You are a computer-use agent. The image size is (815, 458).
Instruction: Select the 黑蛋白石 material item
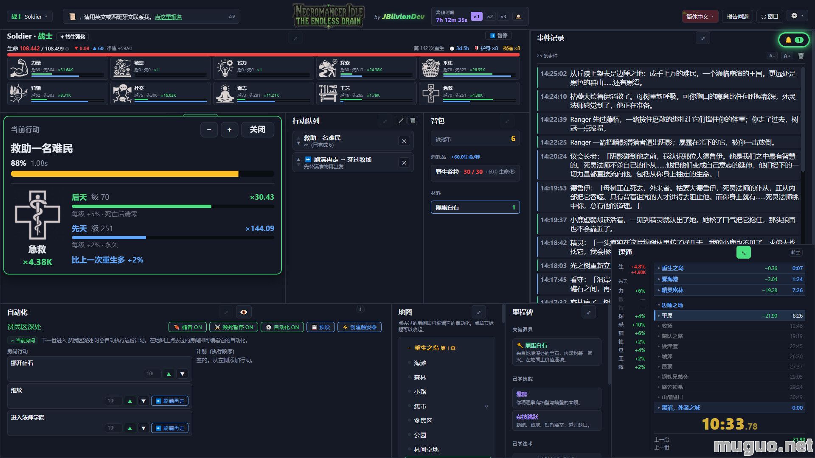coord(475,207)
